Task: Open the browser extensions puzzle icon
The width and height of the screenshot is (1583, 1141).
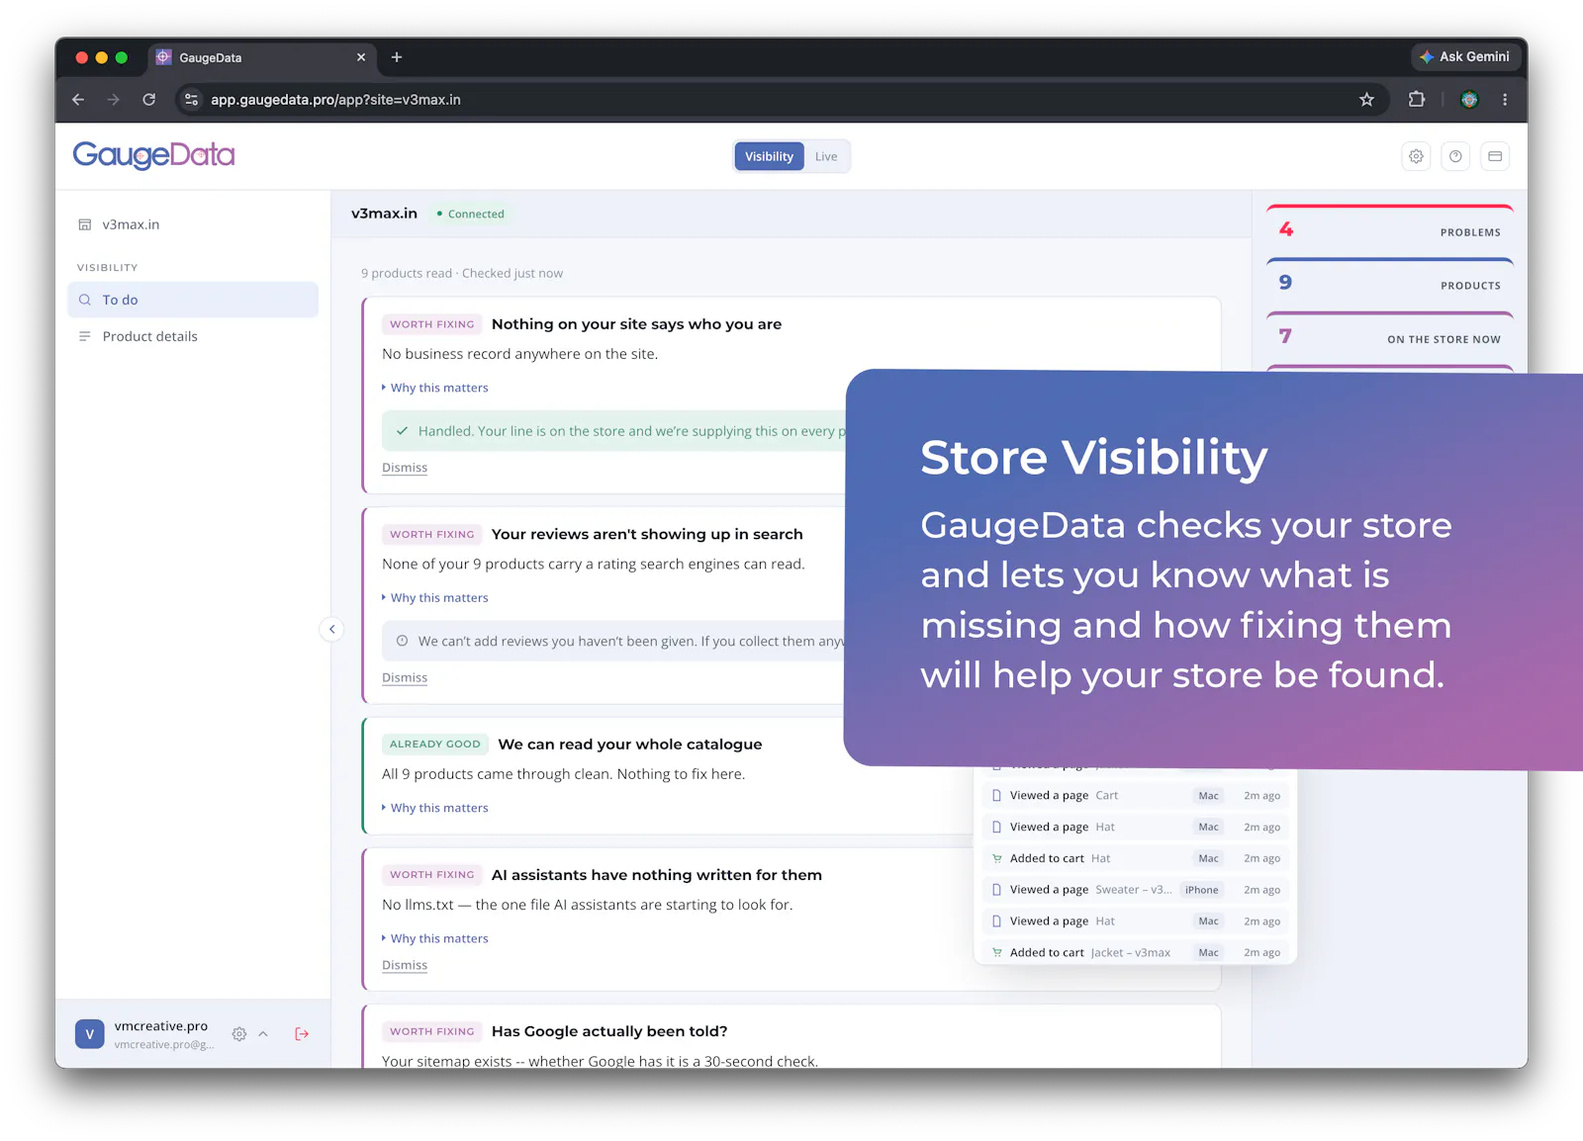Action: pyautogui.click(x=1417, y=100)
